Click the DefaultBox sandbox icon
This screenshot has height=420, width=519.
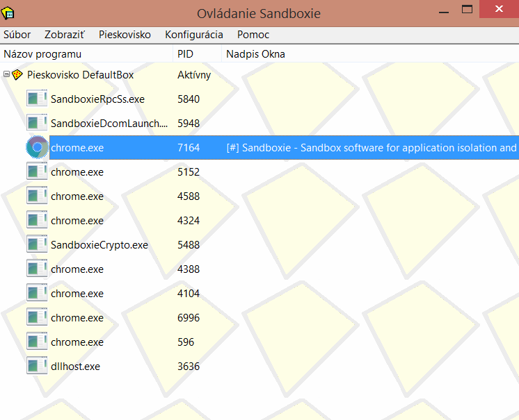coord(17,75)
